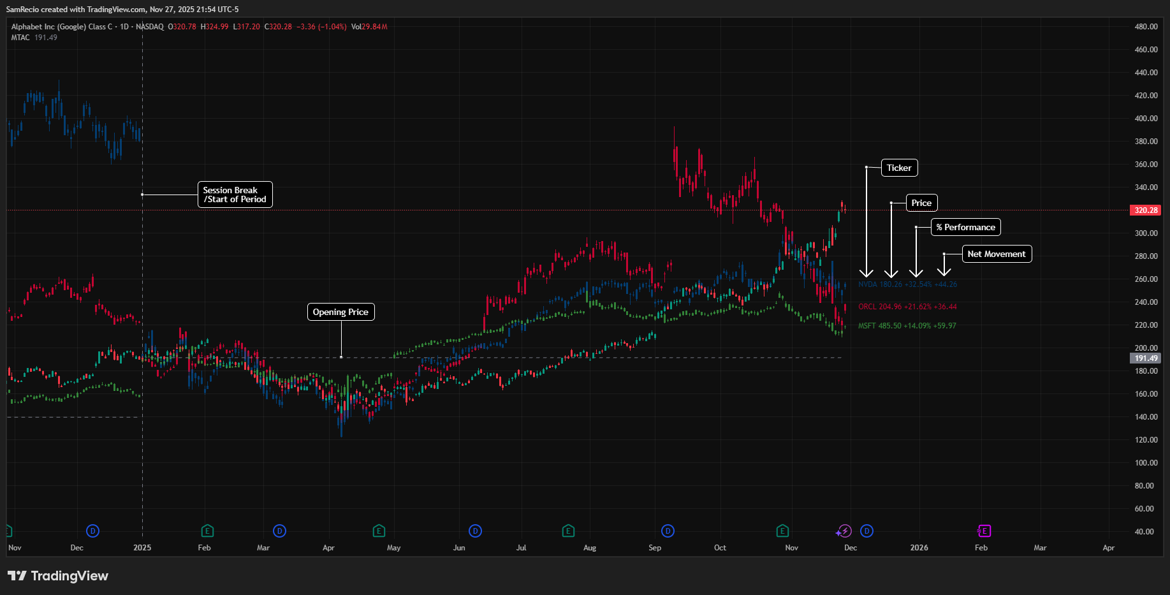Select the 'Ticker' annotation label
Screen dimensions: 1170x595
[x=899, y=168]
